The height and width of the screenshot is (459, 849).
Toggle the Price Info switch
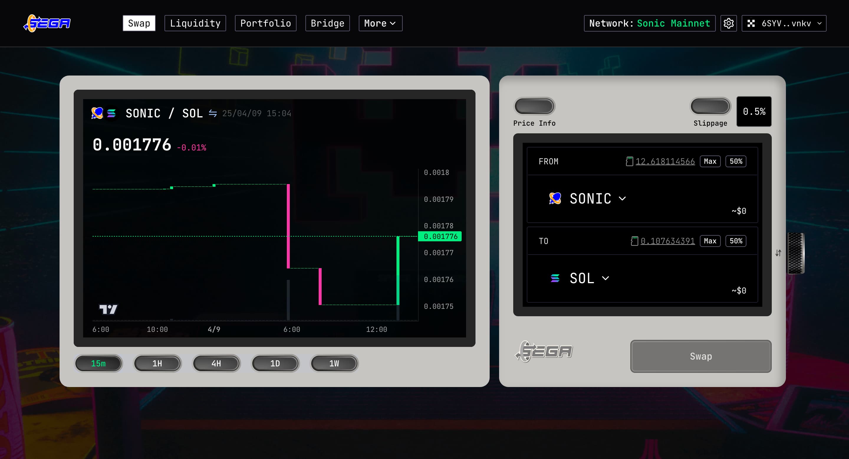(x=534, y=106)
